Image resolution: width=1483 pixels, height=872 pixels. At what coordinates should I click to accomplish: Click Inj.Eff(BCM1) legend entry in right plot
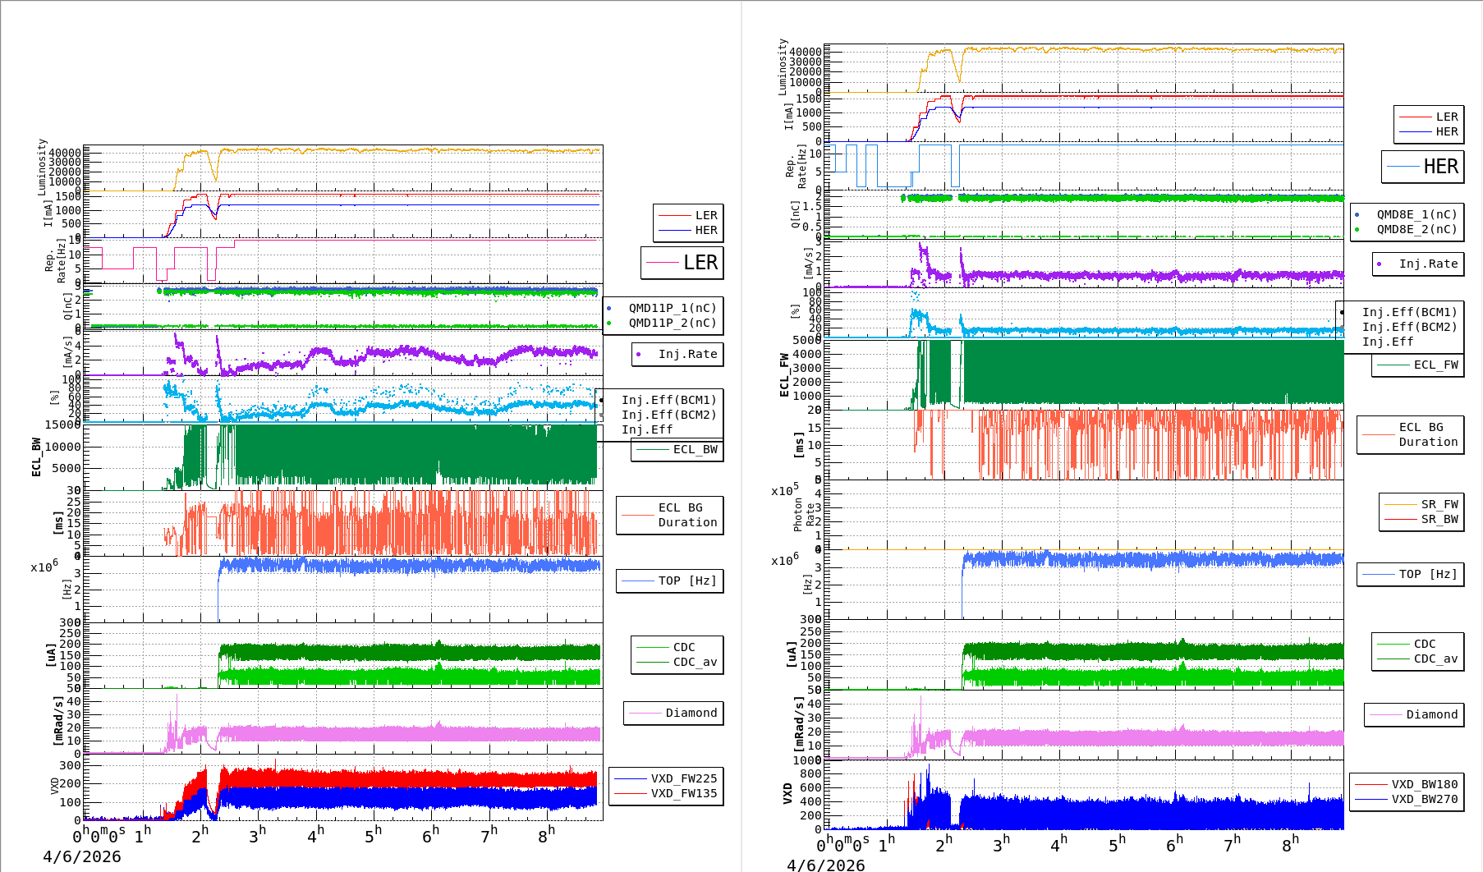point(1409,312)
